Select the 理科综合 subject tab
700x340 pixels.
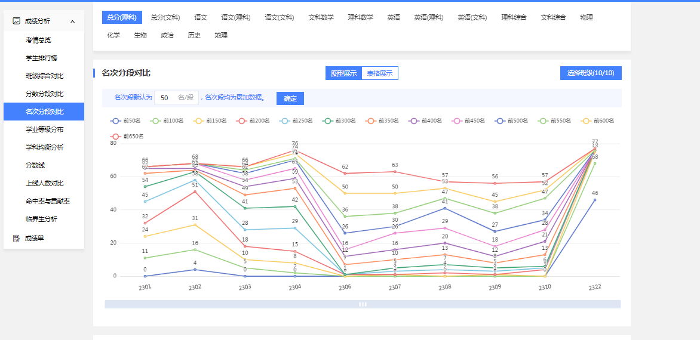click(514, 17)
